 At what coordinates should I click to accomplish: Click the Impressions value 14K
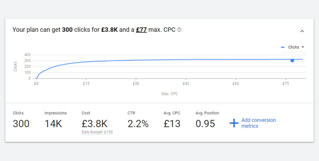click(53, 124)
